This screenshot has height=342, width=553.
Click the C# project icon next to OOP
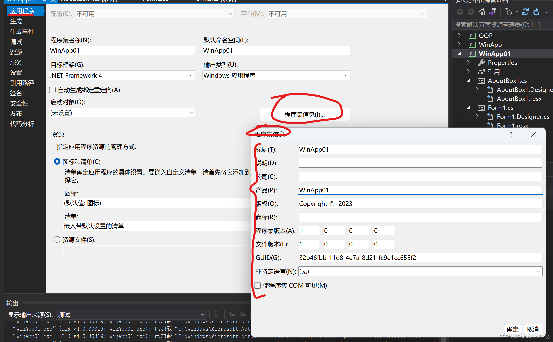(472, 36)
